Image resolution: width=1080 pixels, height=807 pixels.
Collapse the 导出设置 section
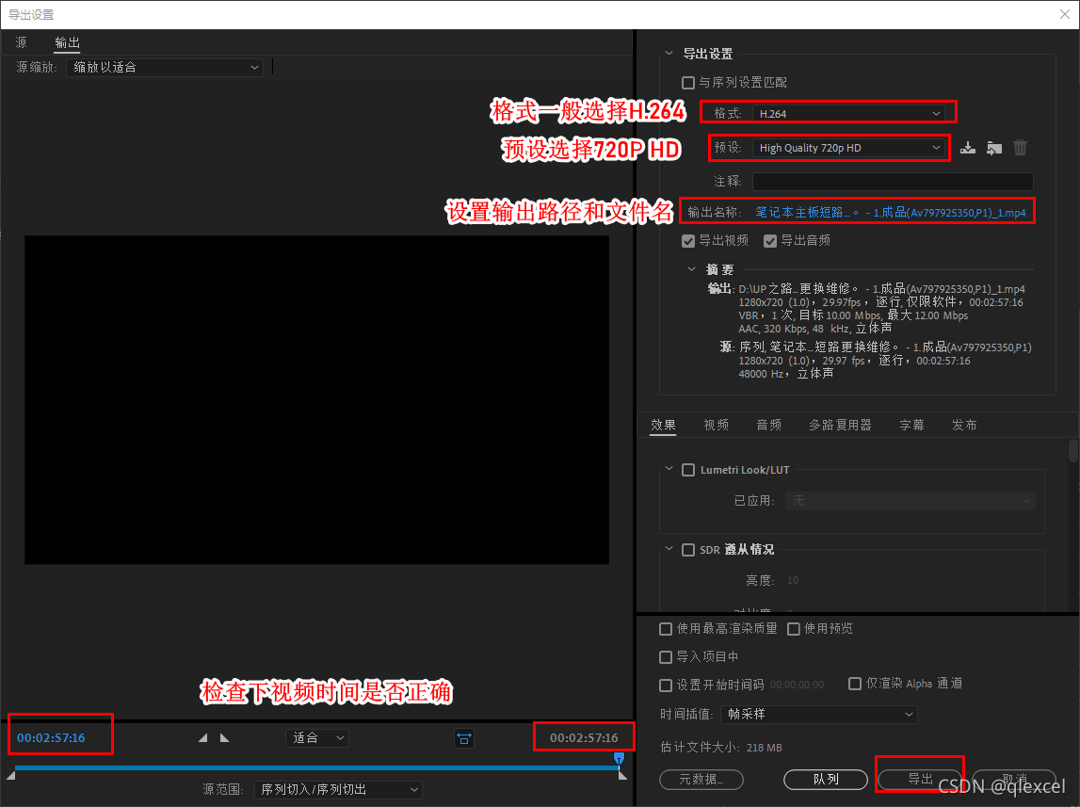point(669,53)
